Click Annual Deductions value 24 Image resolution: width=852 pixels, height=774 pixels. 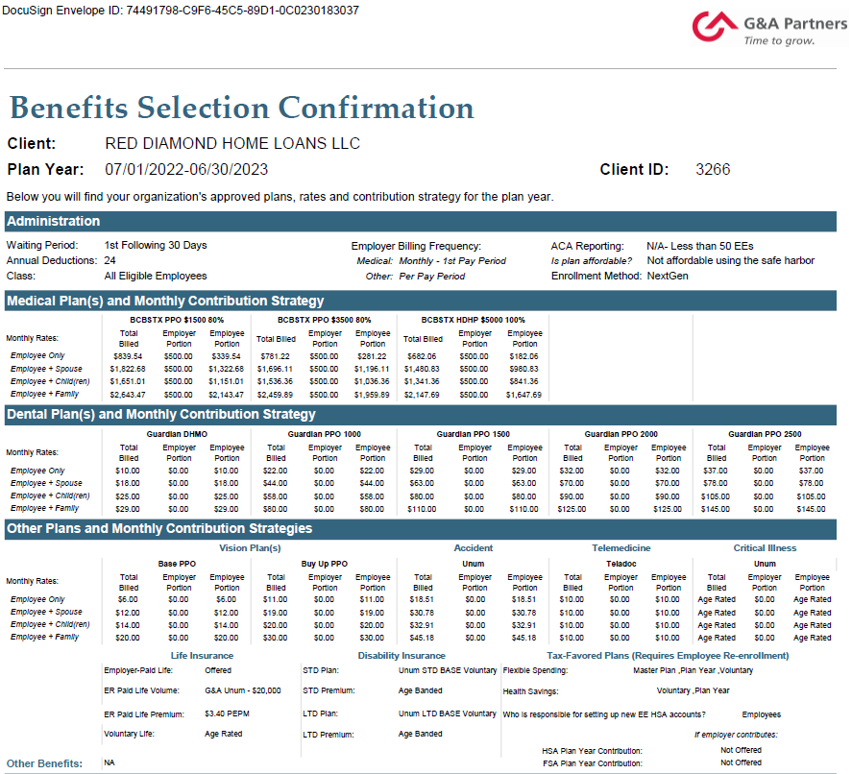[110, 260]
